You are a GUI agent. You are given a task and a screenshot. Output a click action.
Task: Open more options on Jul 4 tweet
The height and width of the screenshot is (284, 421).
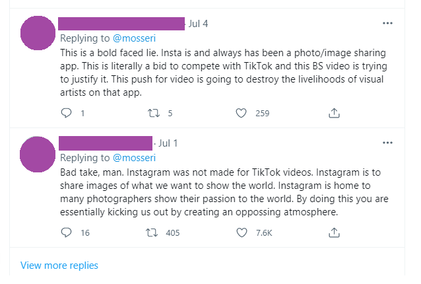387,23
